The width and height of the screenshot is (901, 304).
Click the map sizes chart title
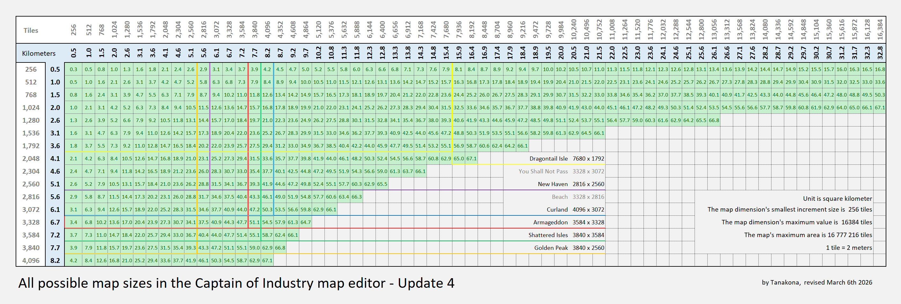click(236, 283)
